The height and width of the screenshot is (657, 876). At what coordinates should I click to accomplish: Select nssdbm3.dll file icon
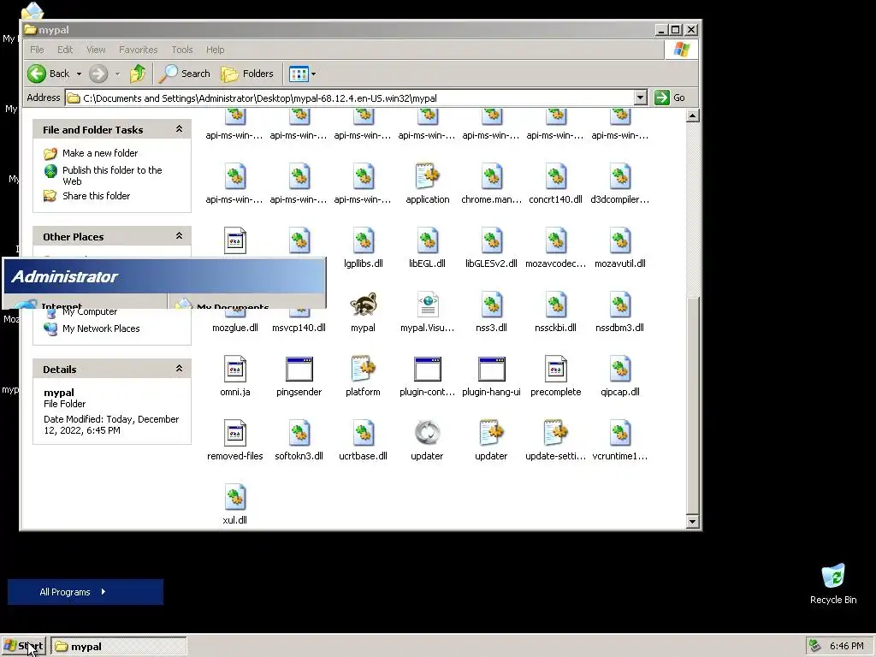tap(620, 305)
